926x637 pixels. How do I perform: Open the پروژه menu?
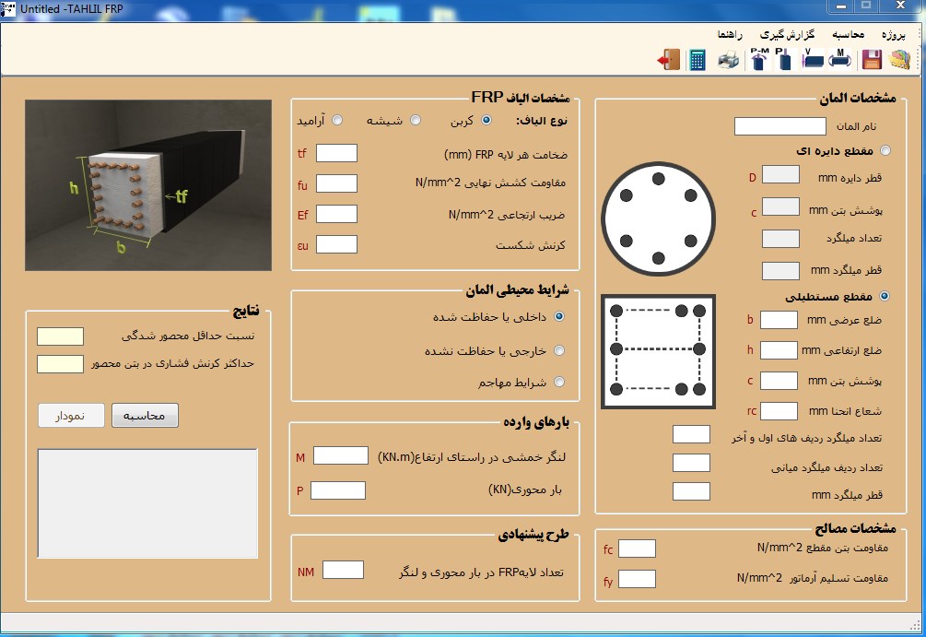(895, 34)
